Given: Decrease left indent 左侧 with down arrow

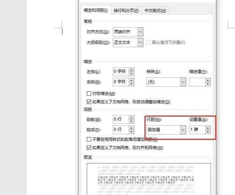Looking at the screenshot, I should [132, 73].
